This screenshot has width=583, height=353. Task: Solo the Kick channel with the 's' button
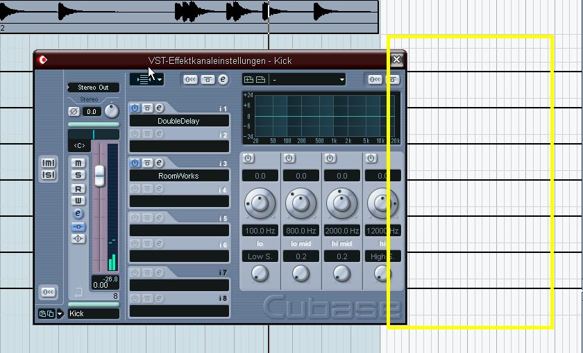[x=78, y=174]
